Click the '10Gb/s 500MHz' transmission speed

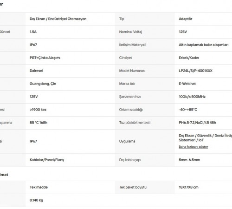coord(192,97)
